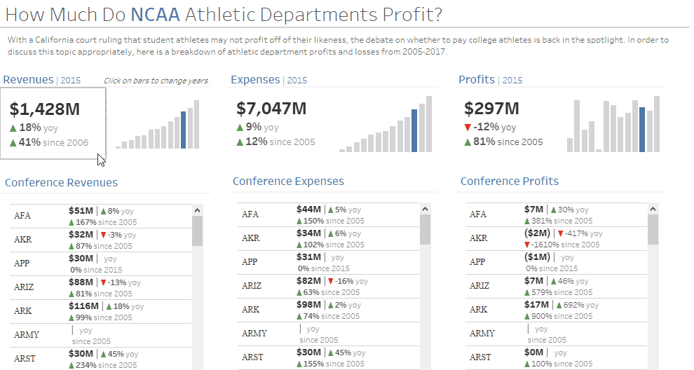
Task: Click the Conference Expenses heading
Action: pos(288,181)
